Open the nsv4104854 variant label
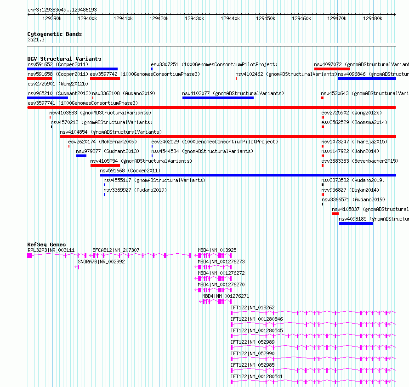 coord(111,132)
